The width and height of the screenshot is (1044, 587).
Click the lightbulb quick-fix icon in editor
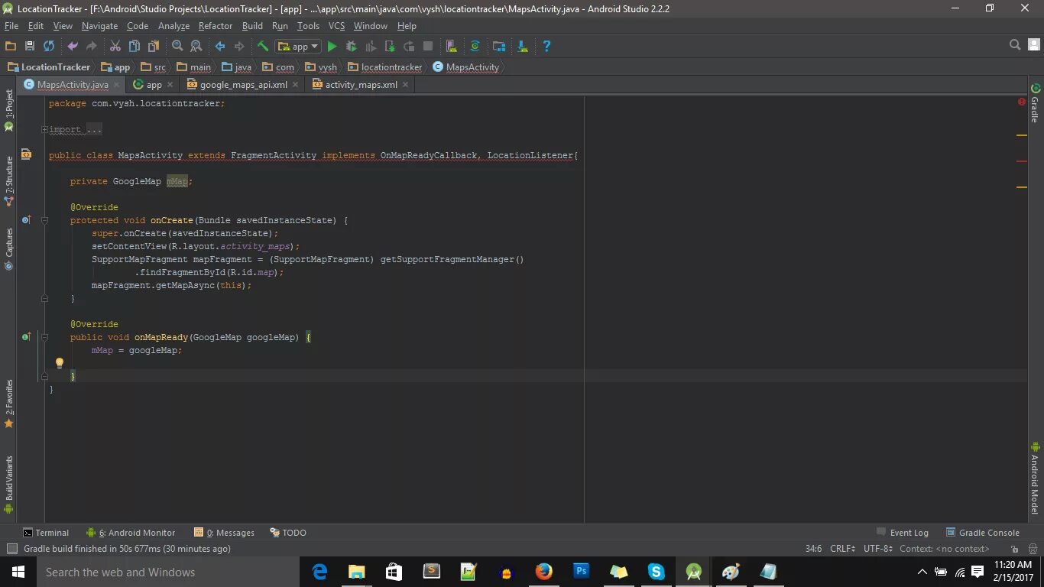[x=60, y=363]
